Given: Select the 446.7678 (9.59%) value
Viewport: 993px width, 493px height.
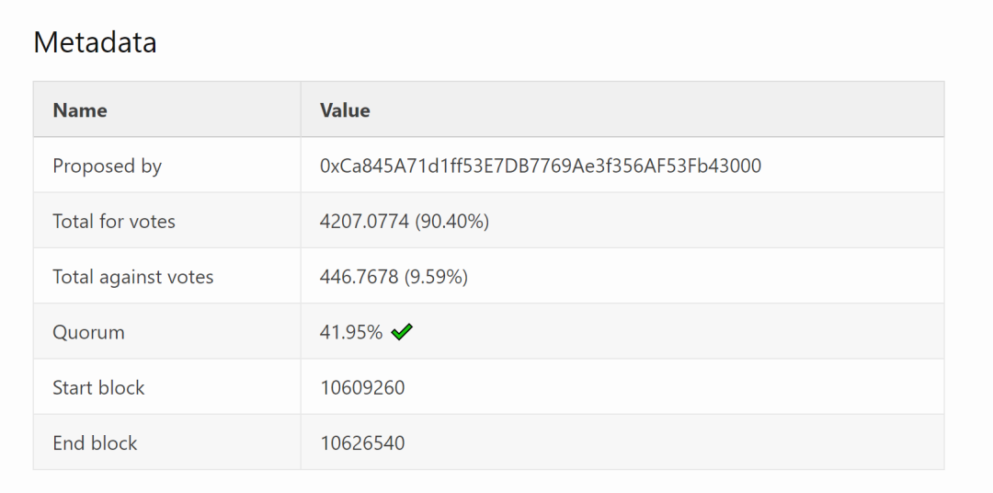Looking at the screenshot, I should coord(394,277).
